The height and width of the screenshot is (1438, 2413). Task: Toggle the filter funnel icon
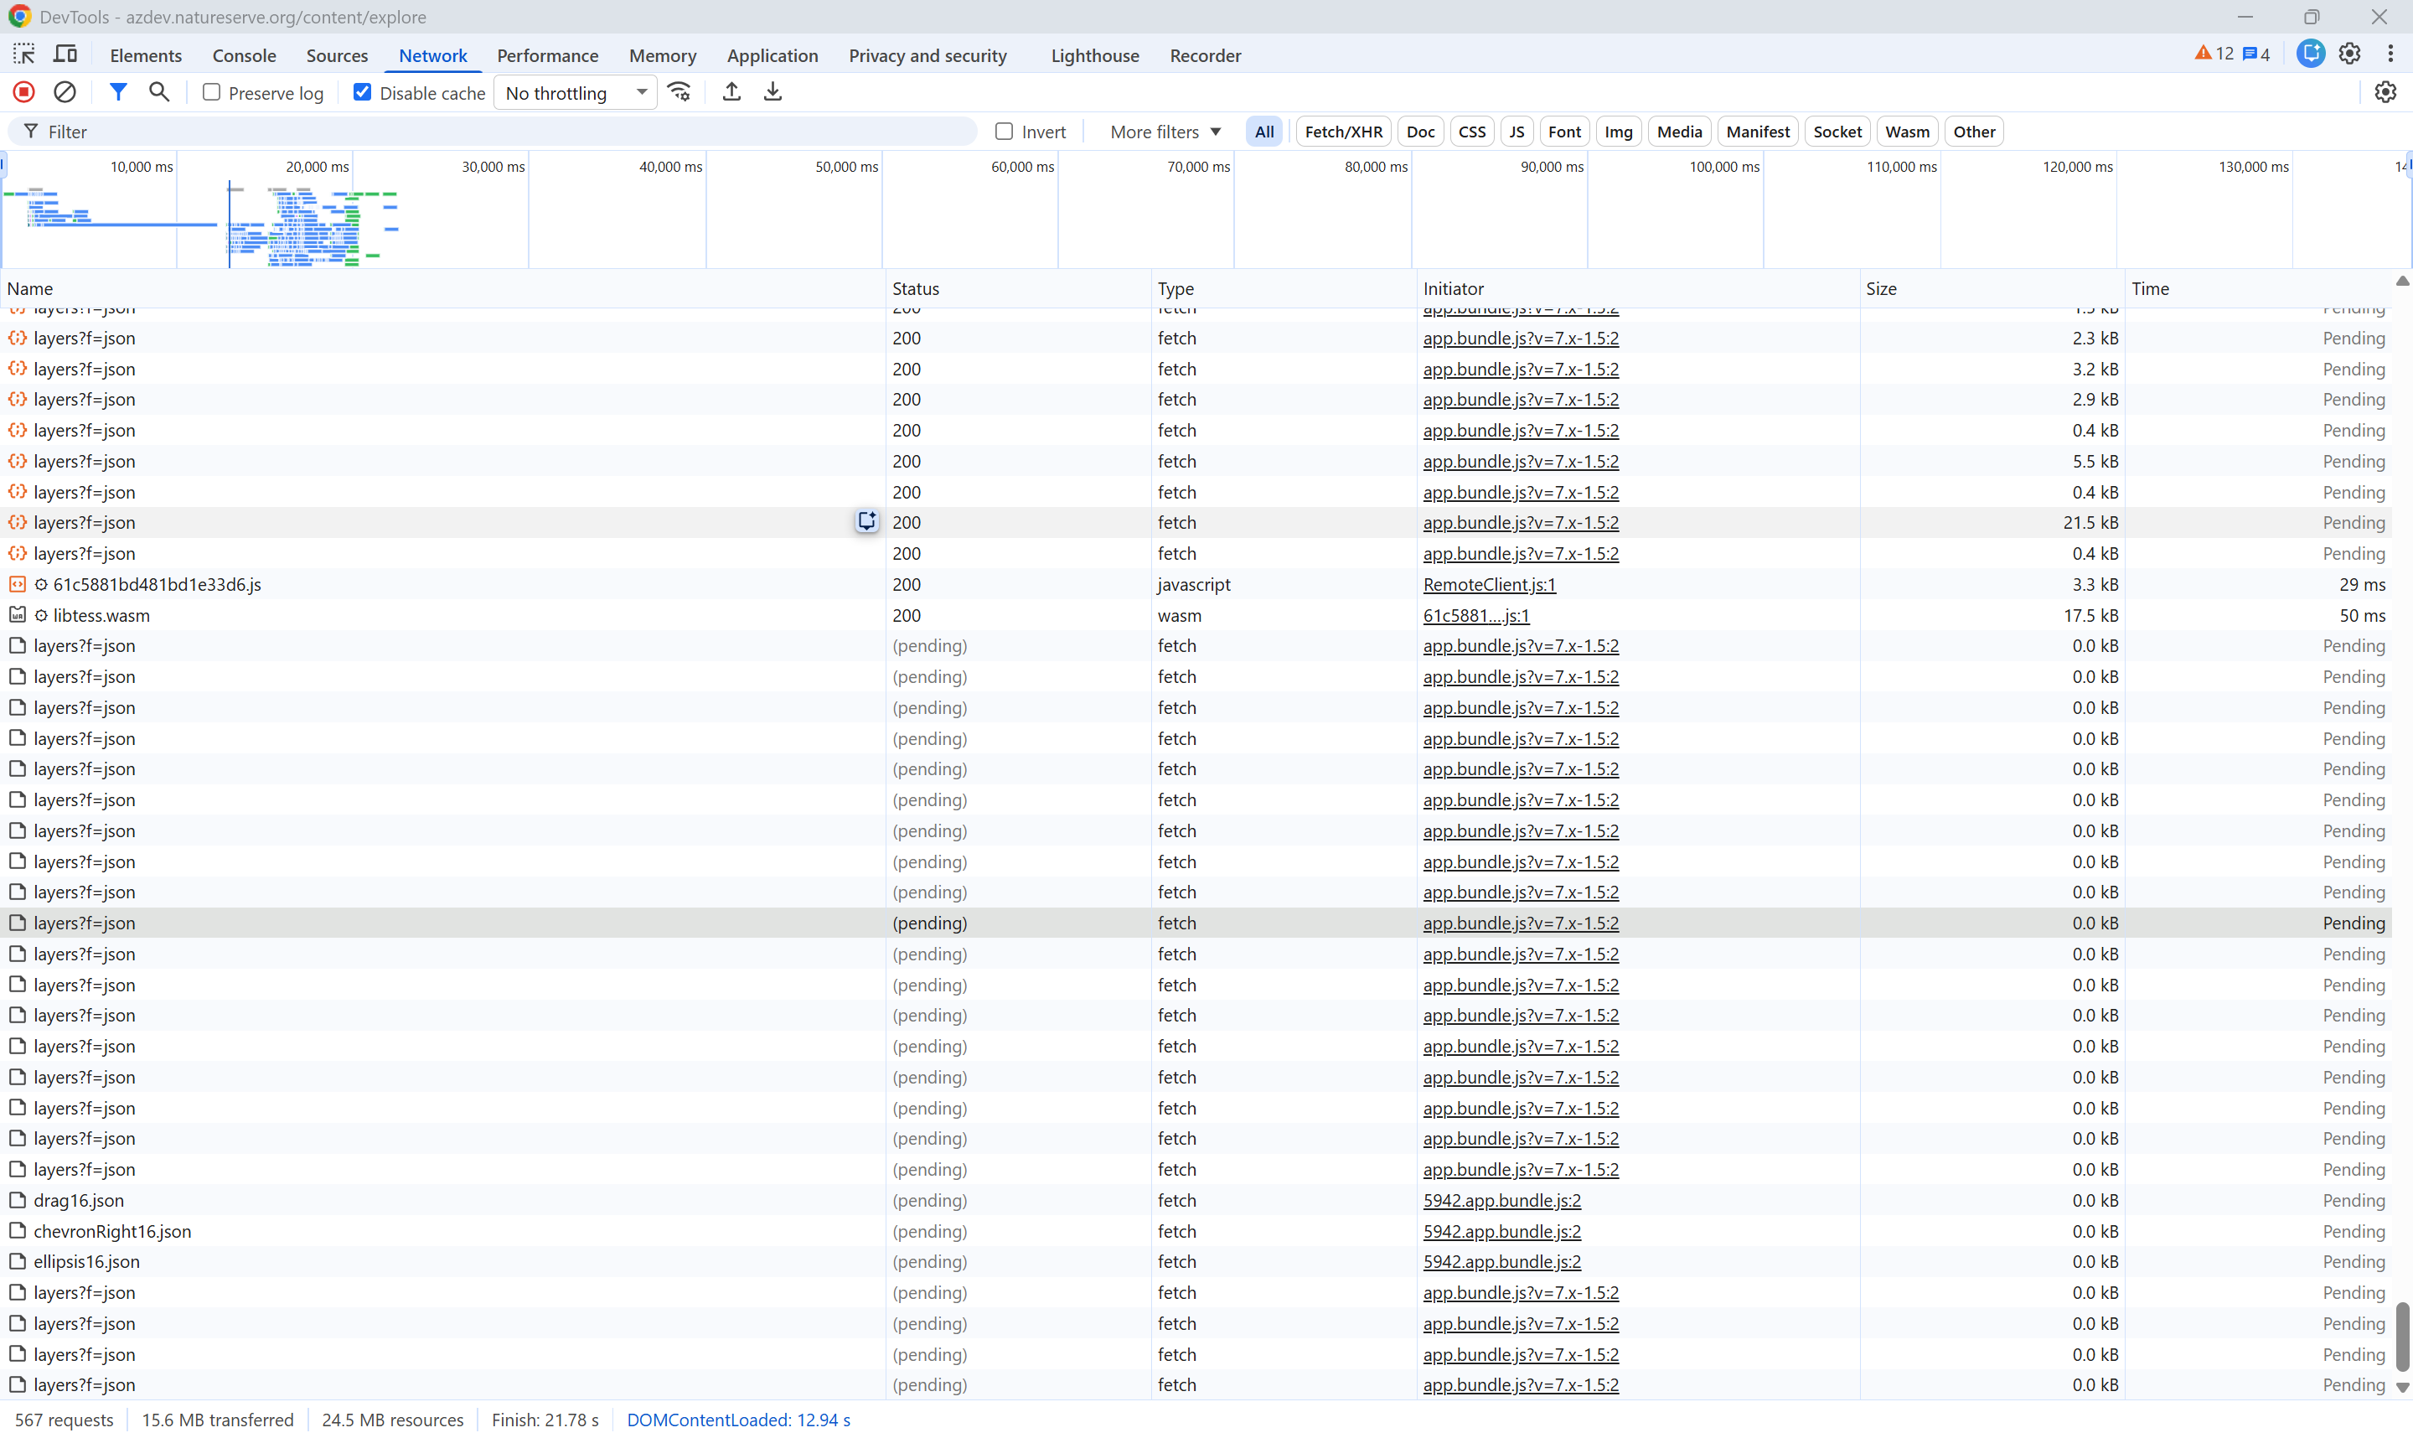[118, 92]
